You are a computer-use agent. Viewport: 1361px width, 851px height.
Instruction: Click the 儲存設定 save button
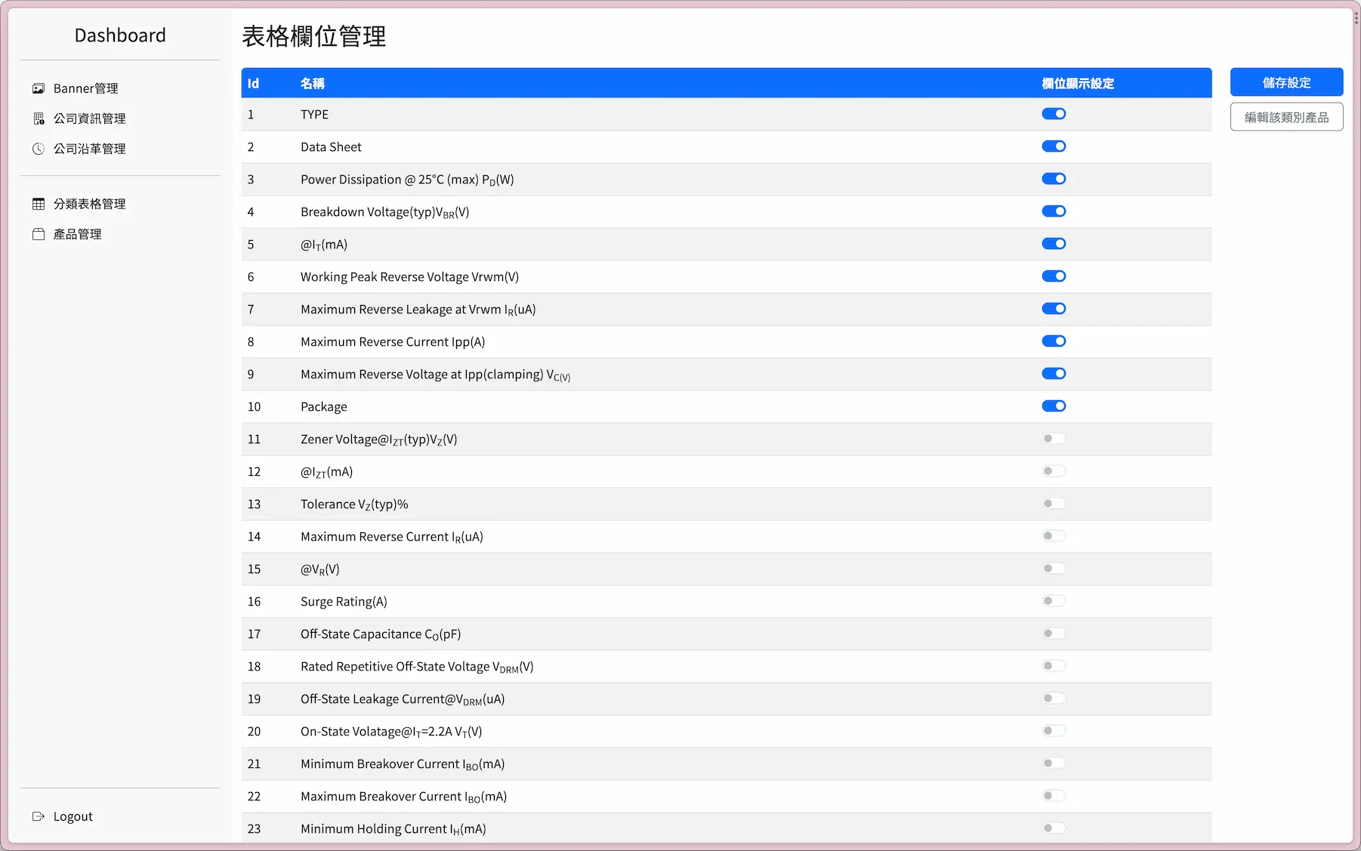tap(1286, 82)
